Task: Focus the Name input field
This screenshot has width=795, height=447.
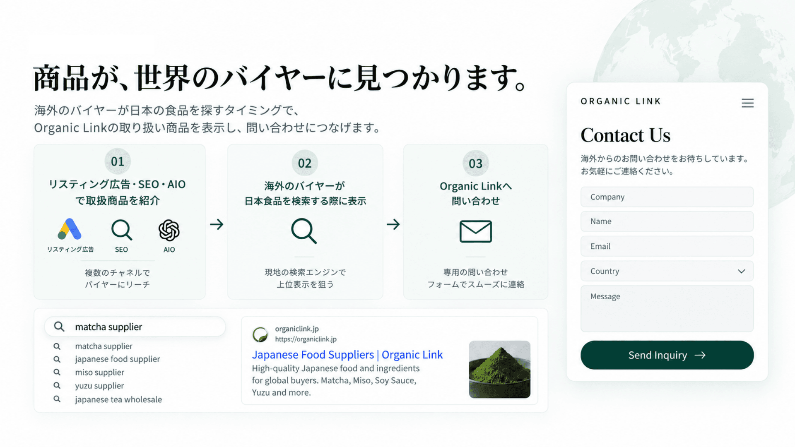Action: click(667, 221)
